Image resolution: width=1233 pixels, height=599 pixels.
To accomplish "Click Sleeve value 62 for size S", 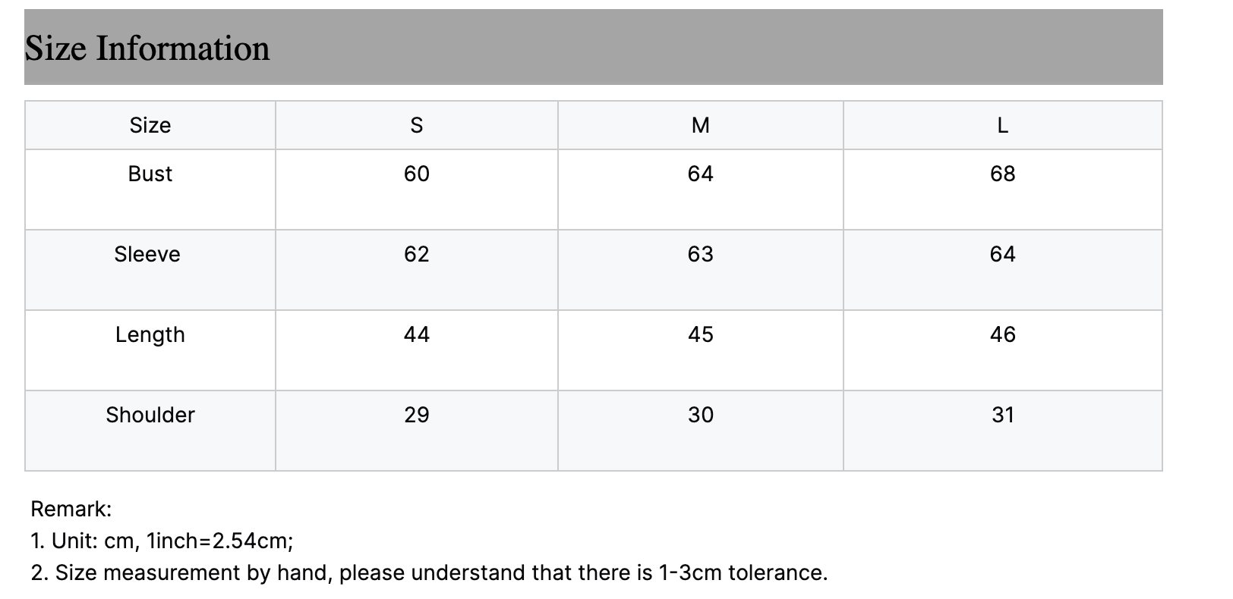I will [x=417, y=254].
